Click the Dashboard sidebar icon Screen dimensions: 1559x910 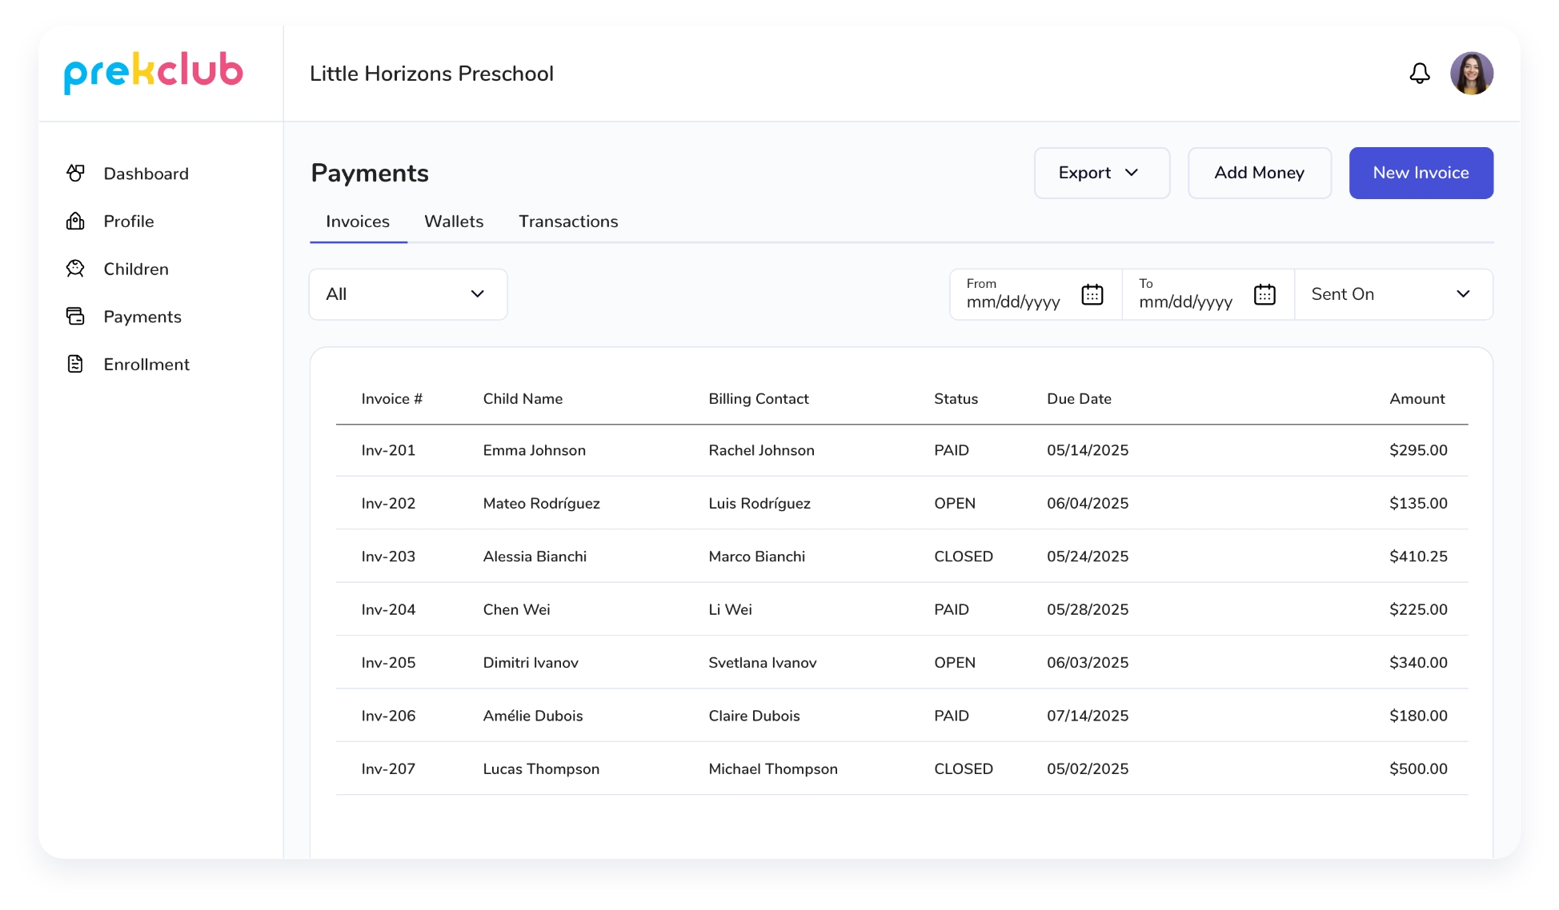coord(75,174)
